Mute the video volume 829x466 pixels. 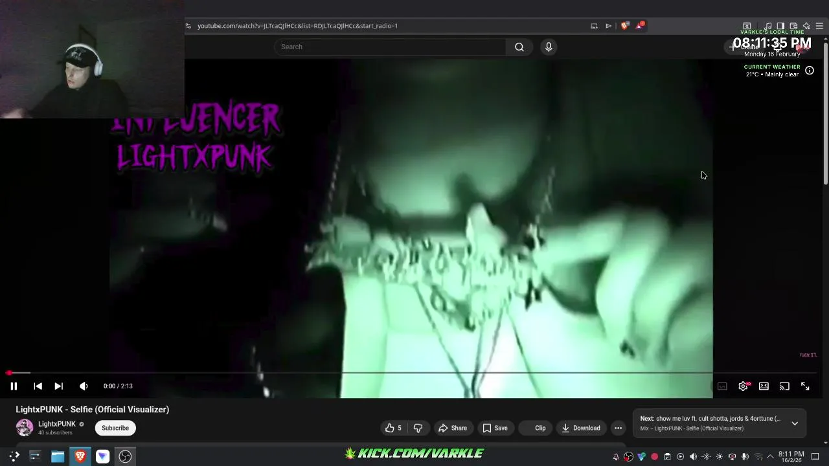(x=84, y=386)
